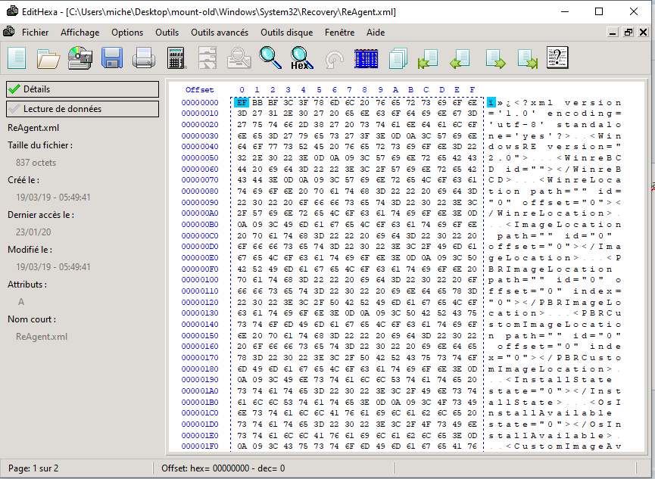Screen dimensions: 655x479
Task: Save the file with the floppy icon
Action: point(112,58)
